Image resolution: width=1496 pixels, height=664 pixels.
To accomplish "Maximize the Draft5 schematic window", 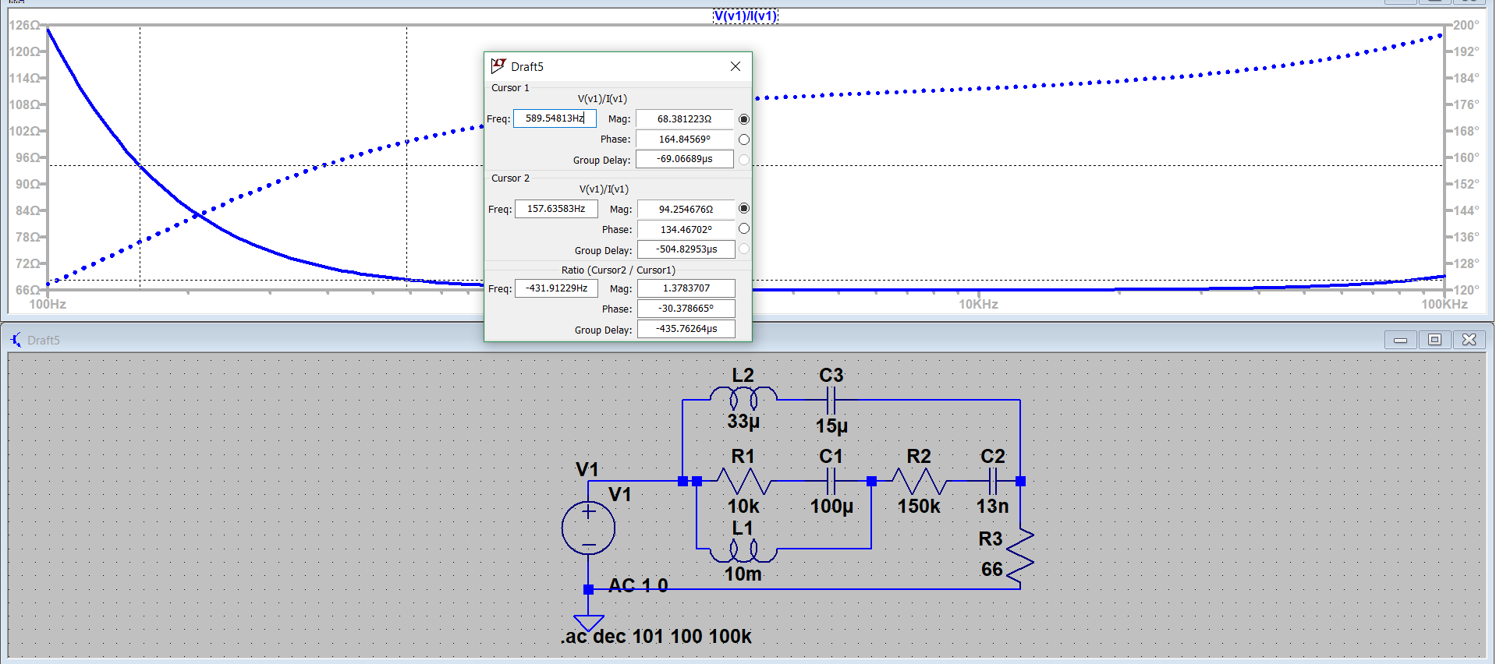I will (1434, 340).
